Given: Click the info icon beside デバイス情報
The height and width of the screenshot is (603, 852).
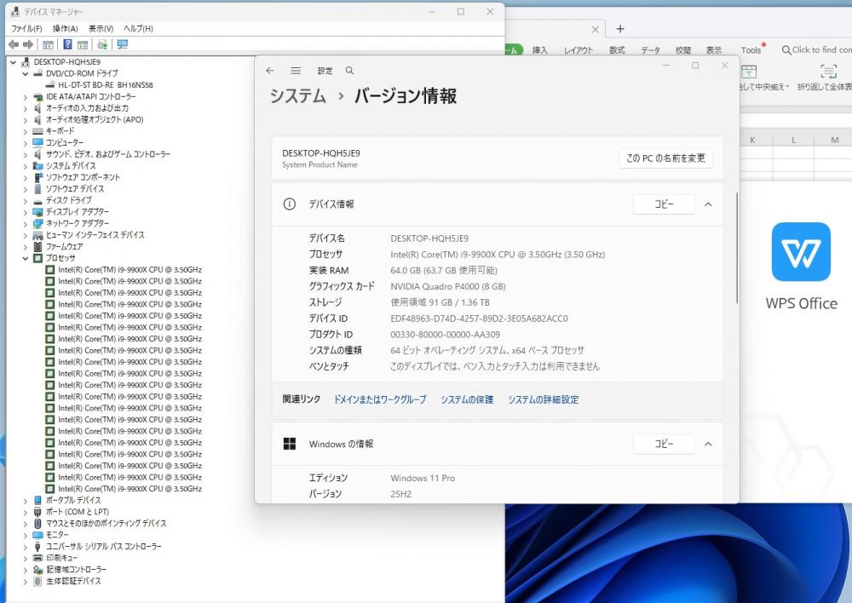Looking at the screenshot, I should tap(290, 204).
